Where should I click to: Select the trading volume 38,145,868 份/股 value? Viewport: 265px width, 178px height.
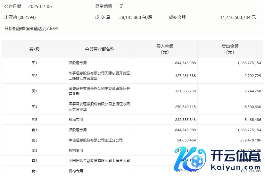(136, 17)
